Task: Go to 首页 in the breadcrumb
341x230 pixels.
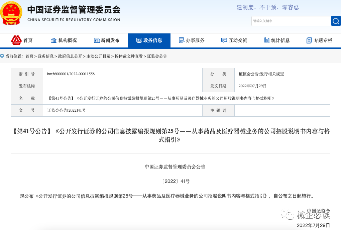Action: 29,56
